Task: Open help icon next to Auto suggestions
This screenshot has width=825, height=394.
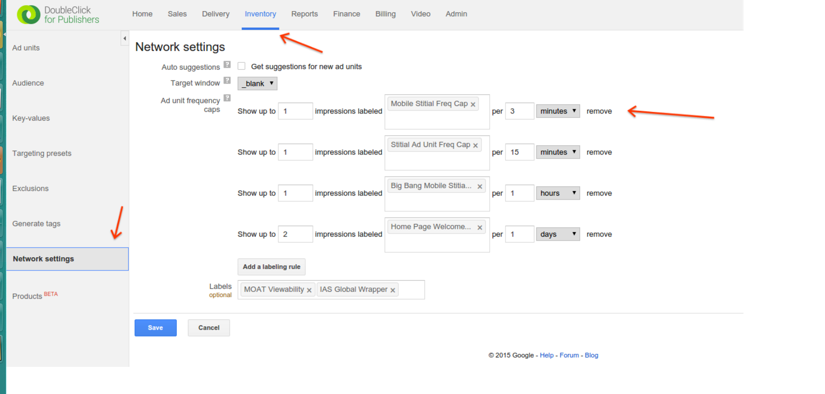Action: click(227, 64)
